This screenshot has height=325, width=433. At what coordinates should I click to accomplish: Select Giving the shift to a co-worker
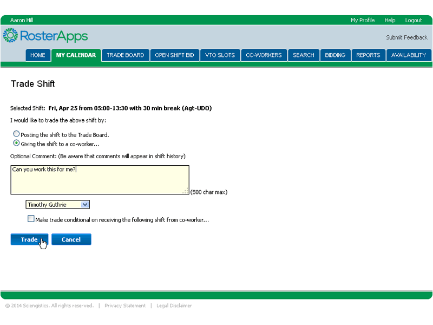point(16,144)
